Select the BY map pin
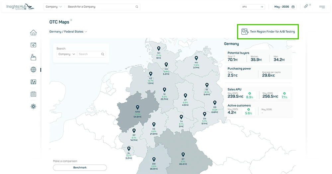Viewport: 332px width, 174px height. 183,155
